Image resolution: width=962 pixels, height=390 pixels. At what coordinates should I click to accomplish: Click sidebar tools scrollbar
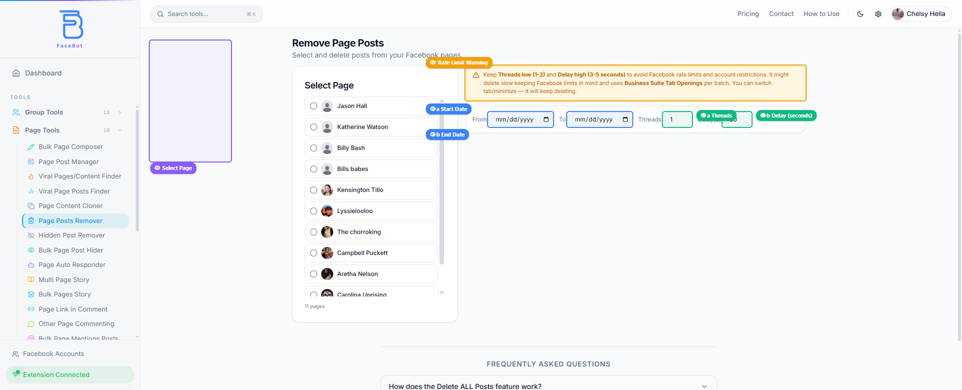pos(137,170)
